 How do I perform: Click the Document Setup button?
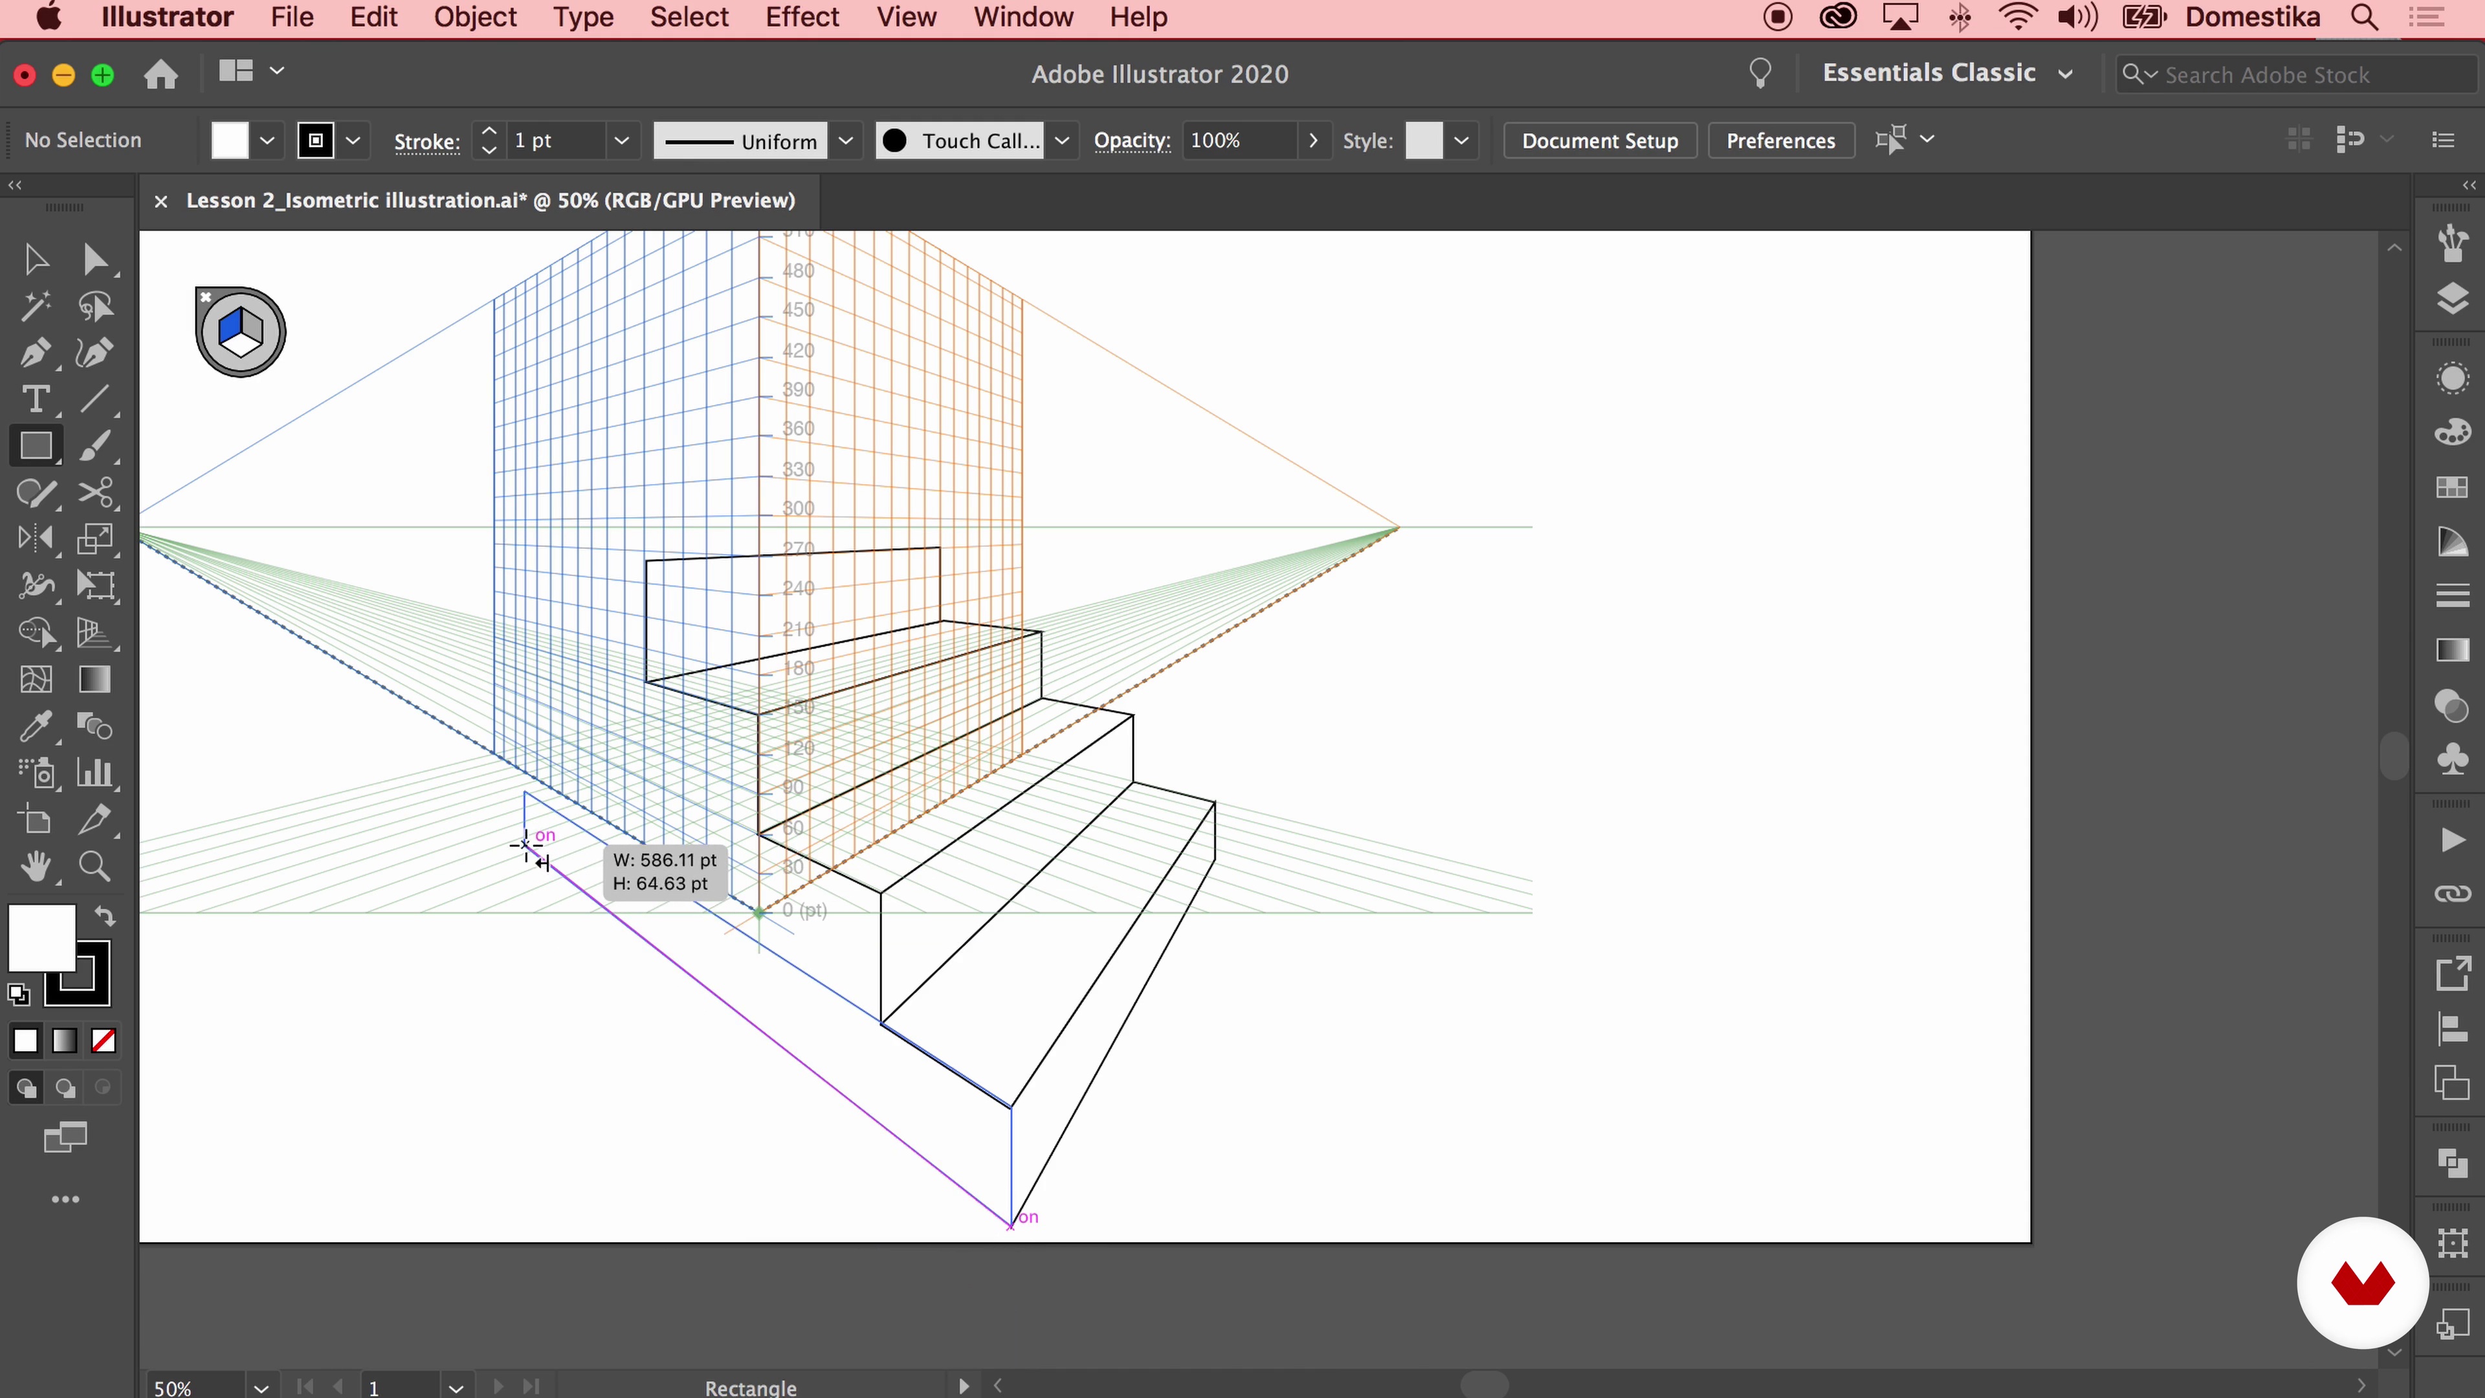1600,141
